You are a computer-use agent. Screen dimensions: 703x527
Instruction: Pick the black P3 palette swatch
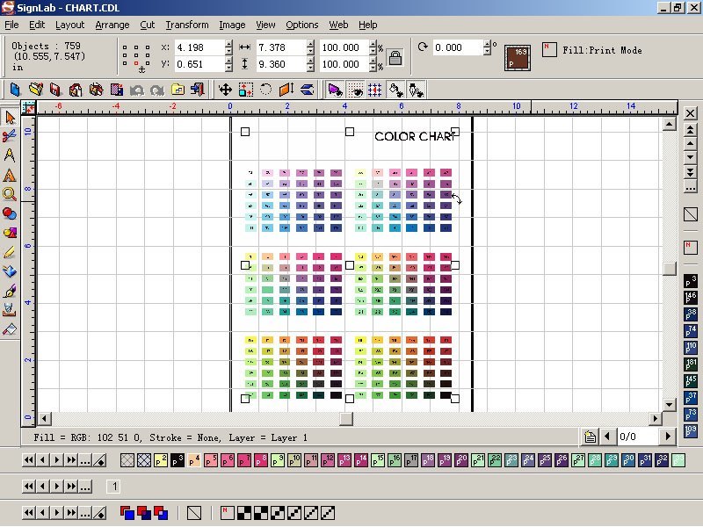[x=178, y=460]
